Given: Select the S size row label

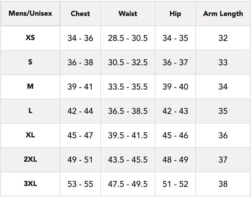Looking at the screenshot, I should [x=30, y=62].
